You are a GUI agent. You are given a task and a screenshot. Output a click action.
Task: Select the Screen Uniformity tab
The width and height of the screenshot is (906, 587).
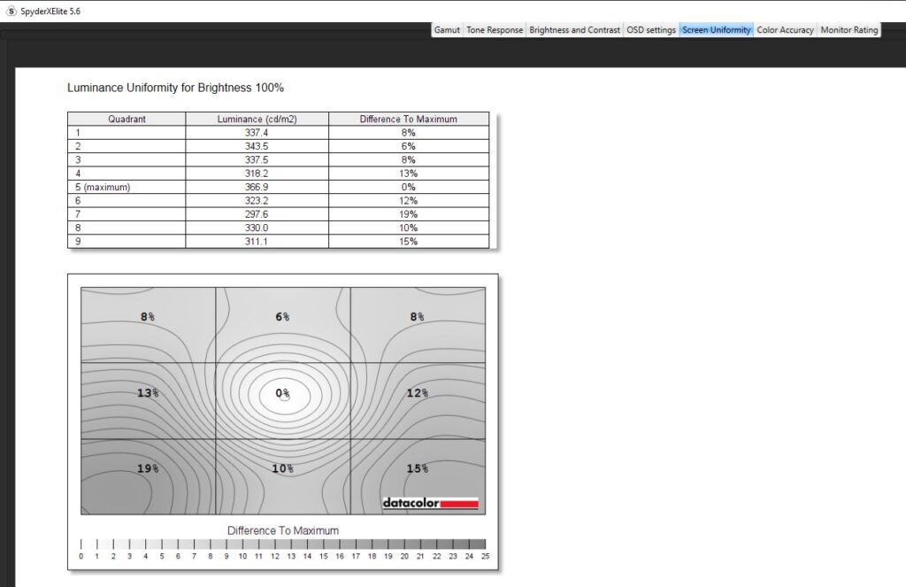716,30
